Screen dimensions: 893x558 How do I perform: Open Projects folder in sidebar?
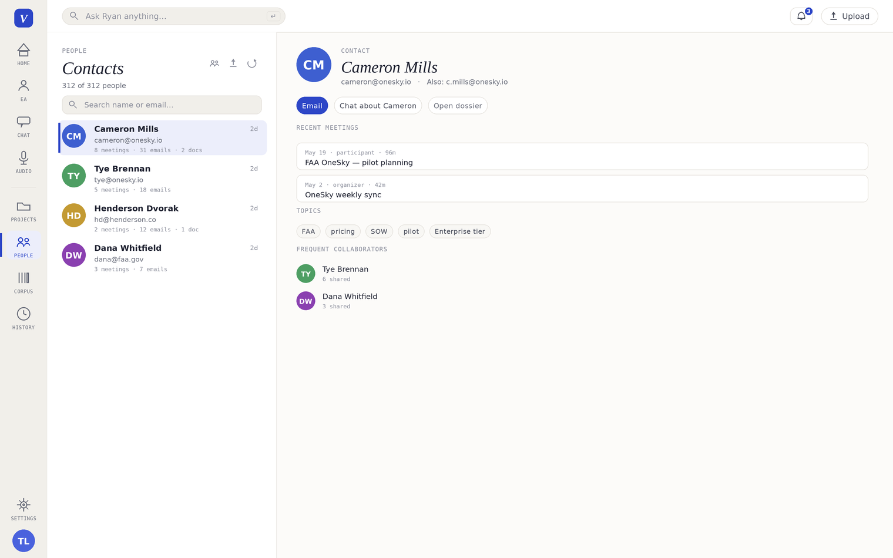click(x=23, y=211)
